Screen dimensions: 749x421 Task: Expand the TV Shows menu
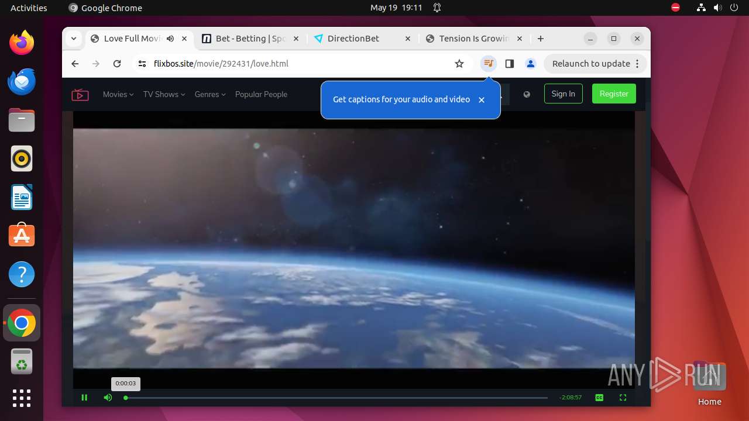click(164, 94)
